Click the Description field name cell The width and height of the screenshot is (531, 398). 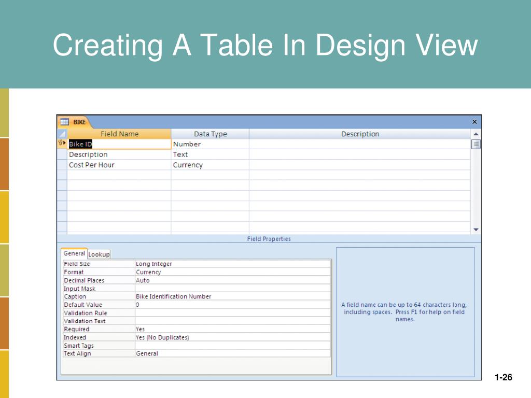pos(119,154)
